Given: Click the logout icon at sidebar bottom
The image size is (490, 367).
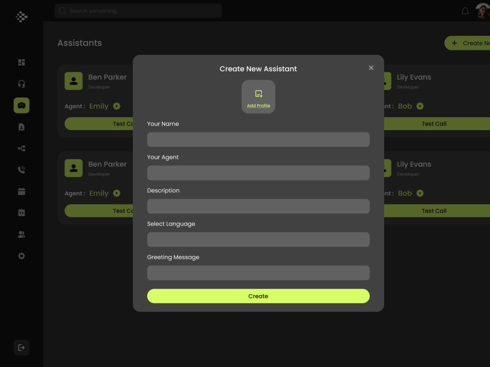Looking at the screenshot, I should click(22, 347).
